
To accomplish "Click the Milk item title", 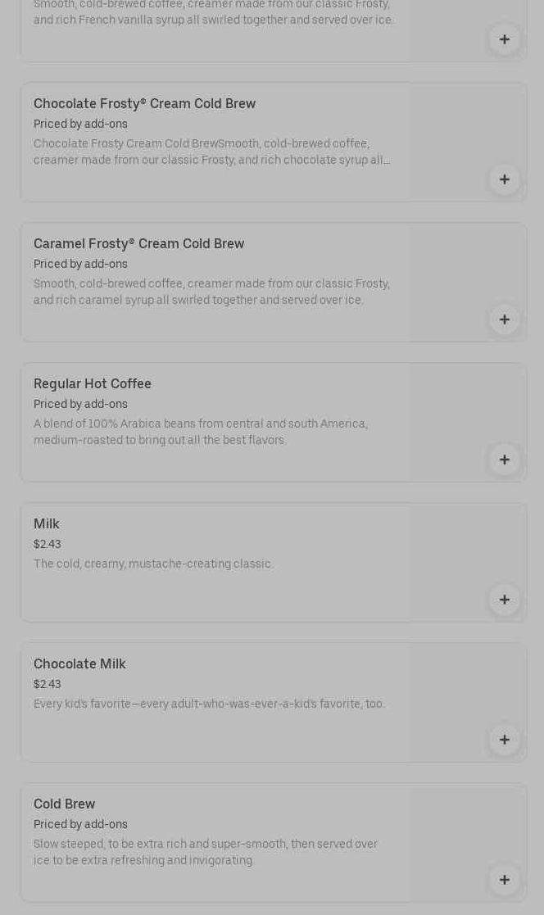I will coord(47,524).
